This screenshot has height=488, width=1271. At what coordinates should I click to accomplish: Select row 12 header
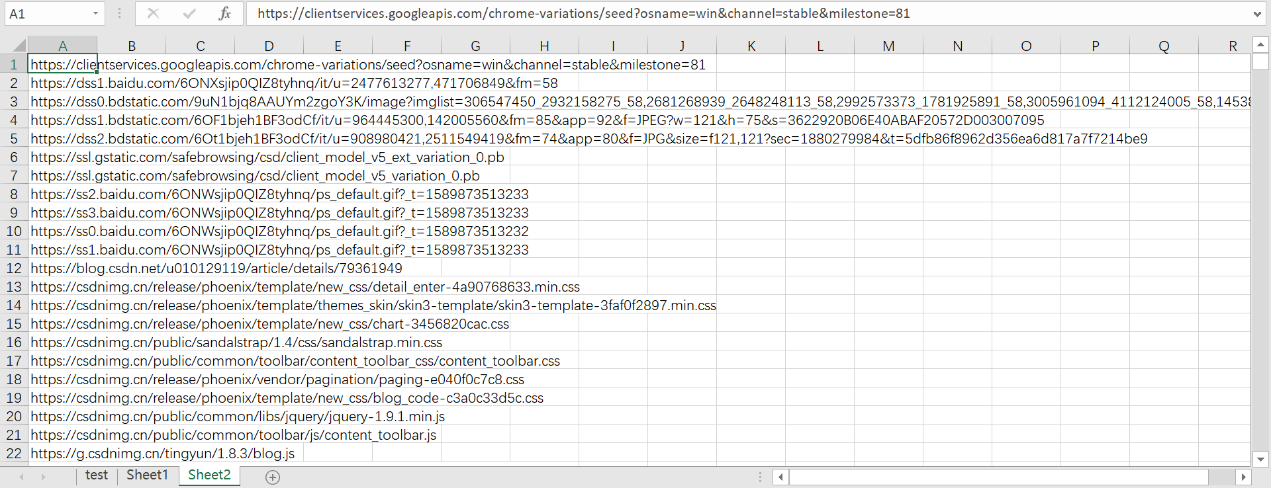point(13,268)
